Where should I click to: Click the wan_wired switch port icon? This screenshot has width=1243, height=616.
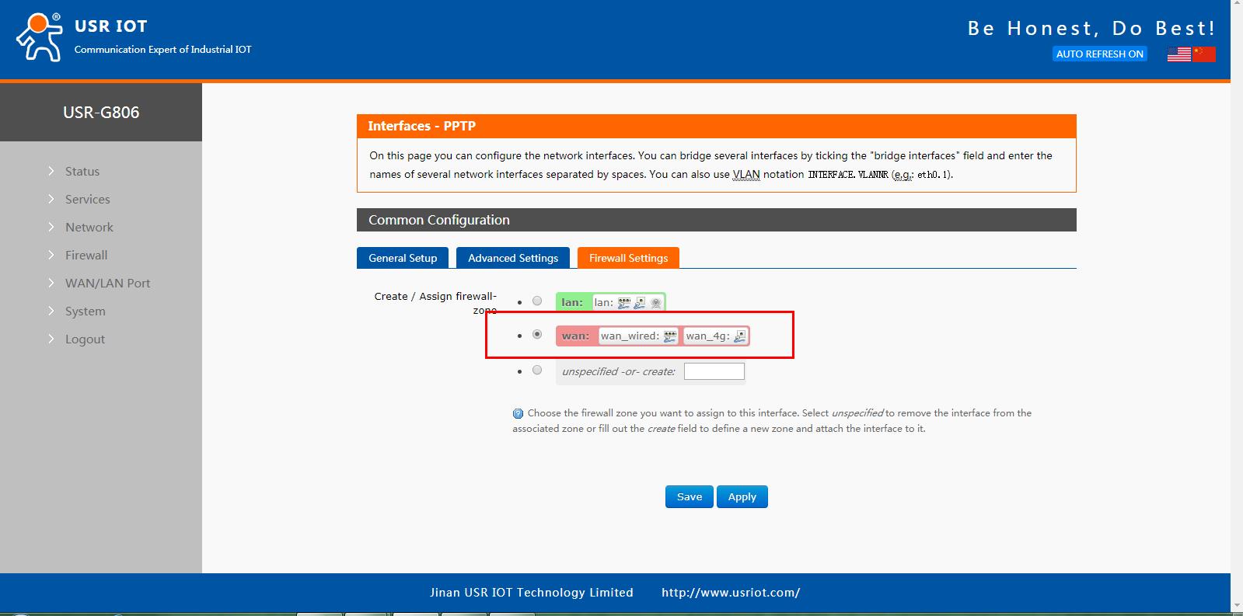pos(670,336)
